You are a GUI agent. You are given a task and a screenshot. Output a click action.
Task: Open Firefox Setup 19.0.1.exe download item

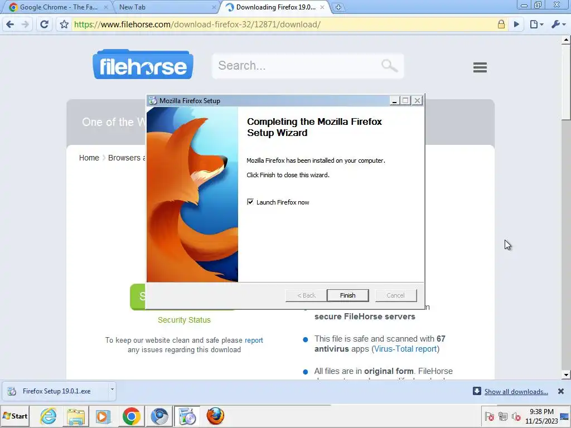click(56, 391)
